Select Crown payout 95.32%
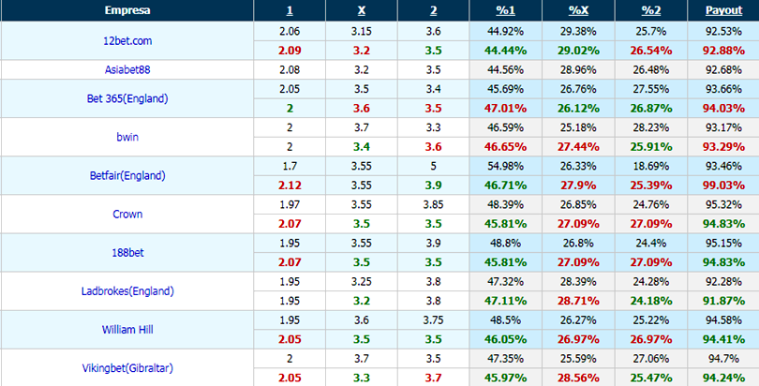759x386 pixels. pyautogui.click(x=723, y=204)
